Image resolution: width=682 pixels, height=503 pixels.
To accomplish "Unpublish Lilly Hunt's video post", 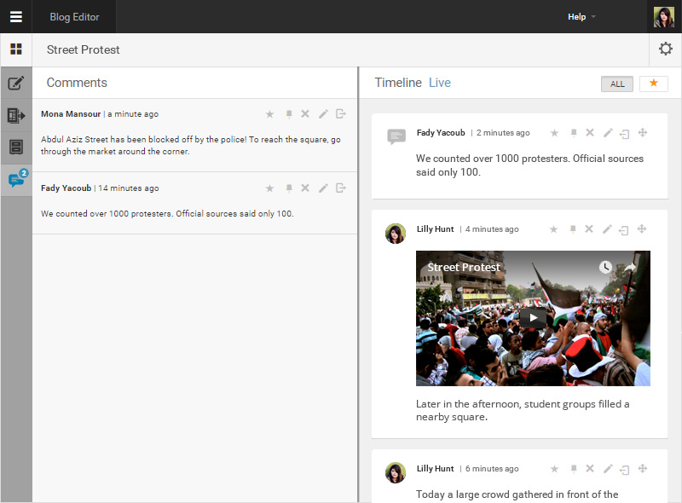I will click(x=625, y=228).
